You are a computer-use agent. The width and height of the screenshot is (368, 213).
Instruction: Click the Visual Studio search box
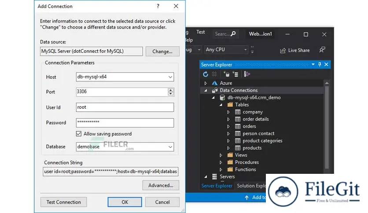pos(225,34)
